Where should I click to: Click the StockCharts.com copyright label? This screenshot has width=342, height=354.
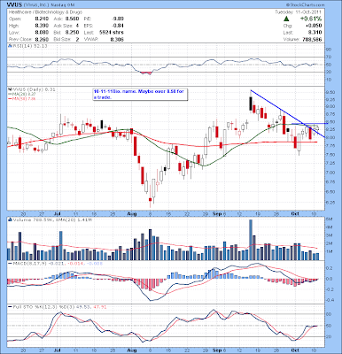pyautogui.click(x=305, y=5)
